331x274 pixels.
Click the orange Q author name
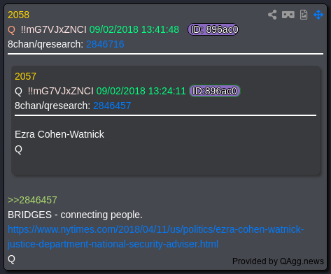(x=11, y=30)
